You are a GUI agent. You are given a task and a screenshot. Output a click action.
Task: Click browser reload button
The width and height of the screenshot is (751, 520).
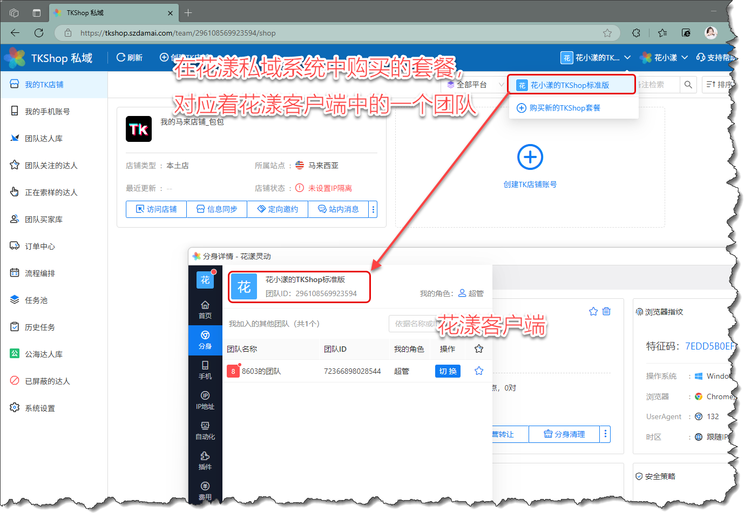click(39, 33)
